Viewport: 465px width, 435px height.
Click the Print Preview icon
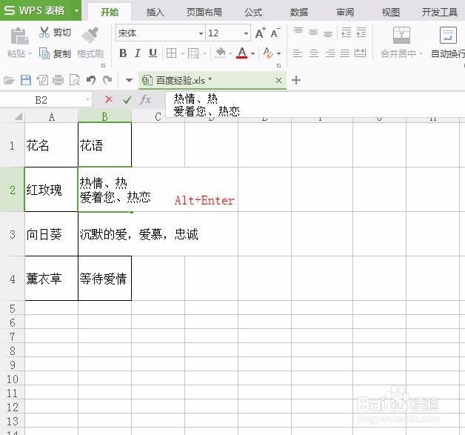click(x=74, y=80)
